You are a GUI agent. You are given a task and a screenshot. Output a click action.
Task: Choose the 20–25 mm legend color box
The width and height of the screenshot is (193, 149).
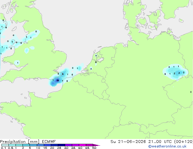pos(54,145)
